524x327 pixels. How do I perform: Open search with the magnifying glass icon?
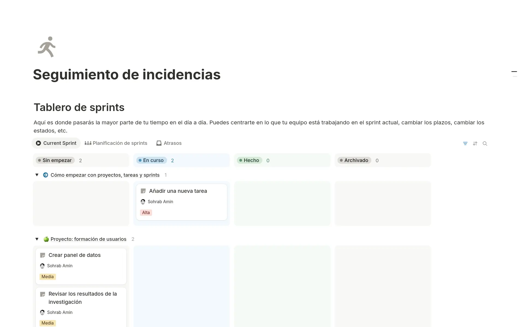(x=485, y=143)
